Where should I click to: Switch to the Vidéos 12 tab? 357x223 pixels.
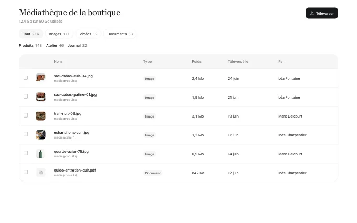click(x=88, y=34)
